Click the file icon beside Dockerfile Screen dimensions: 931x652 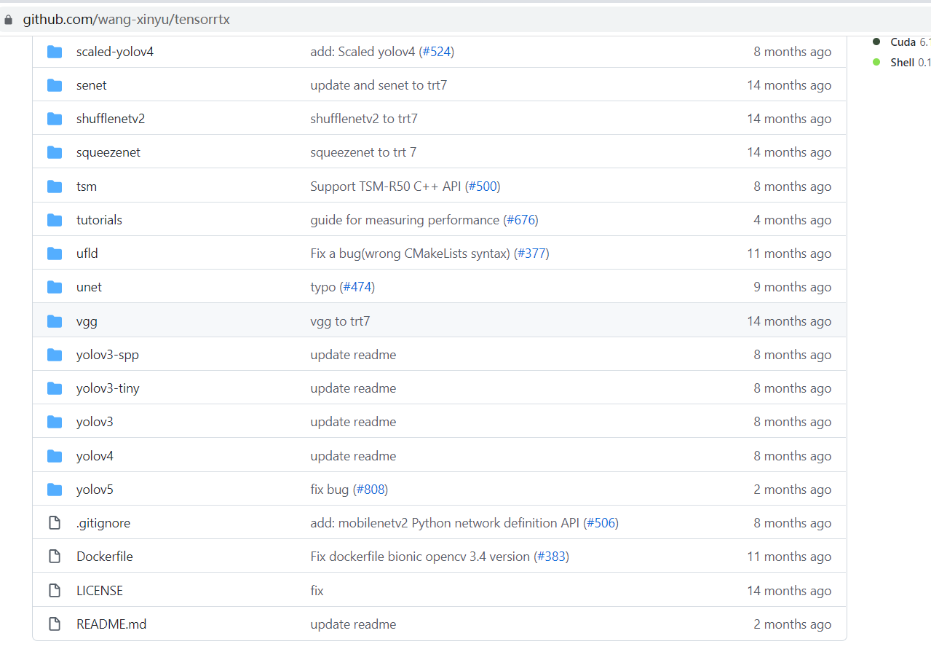click(55, 557)
